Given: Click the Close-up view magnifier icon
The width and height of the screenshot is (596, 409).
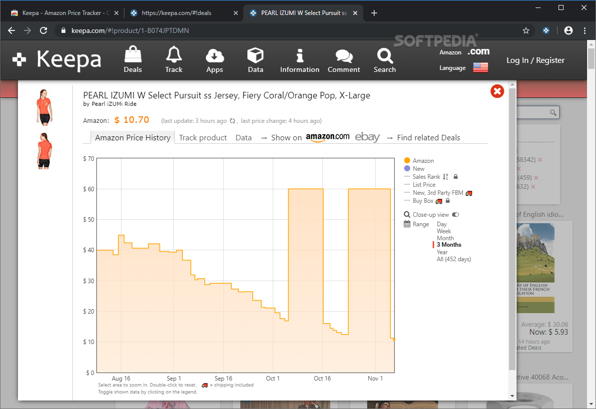Looking at the screenshot, I should click(x=407, y=215).
